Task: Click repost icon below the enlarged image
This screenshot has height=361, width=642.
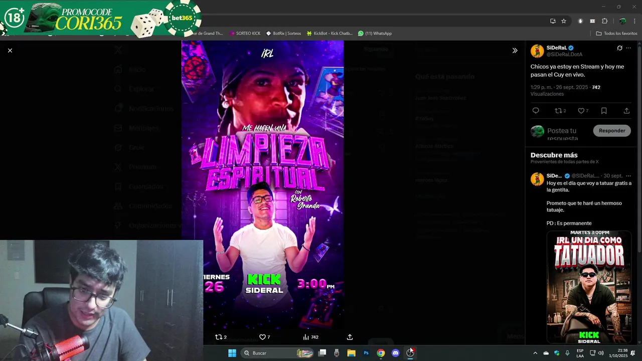Action: [221, 337]
